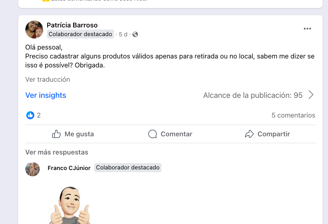The height and width of the screenshot is (224, 328).
Task: Expand Ver más respuestas
Action: click(x=57, y=152)
